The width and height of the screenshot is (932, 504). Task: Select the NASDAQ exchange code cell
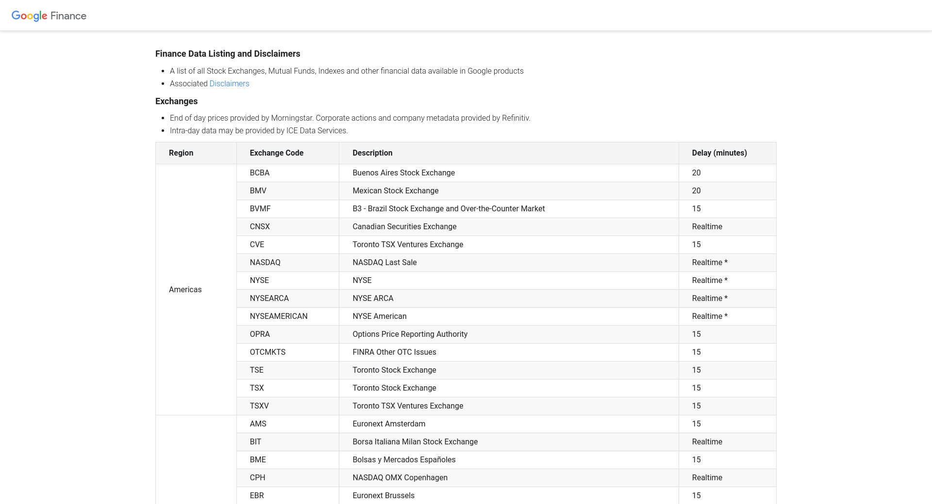tap(265, 262)
